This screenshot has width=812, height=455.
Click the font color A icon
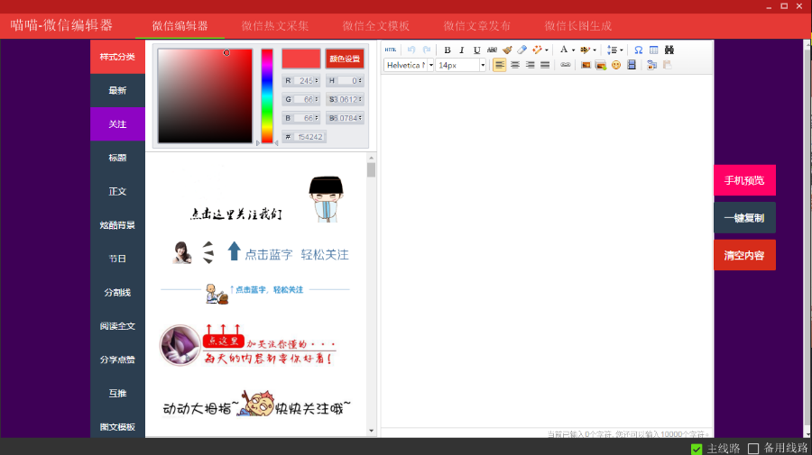click(x=564, y=50)
